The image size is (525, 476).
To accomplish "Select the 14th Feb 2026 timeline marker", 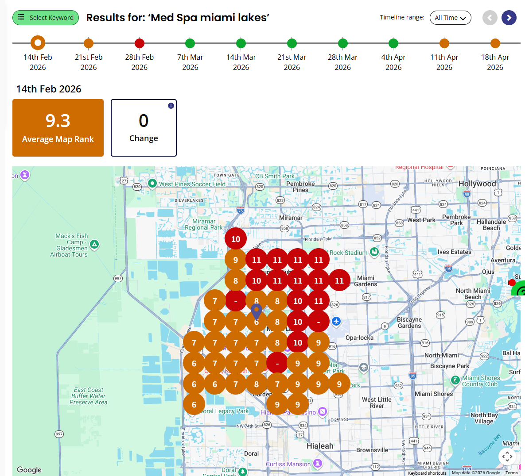I will (x=38, y=43).
